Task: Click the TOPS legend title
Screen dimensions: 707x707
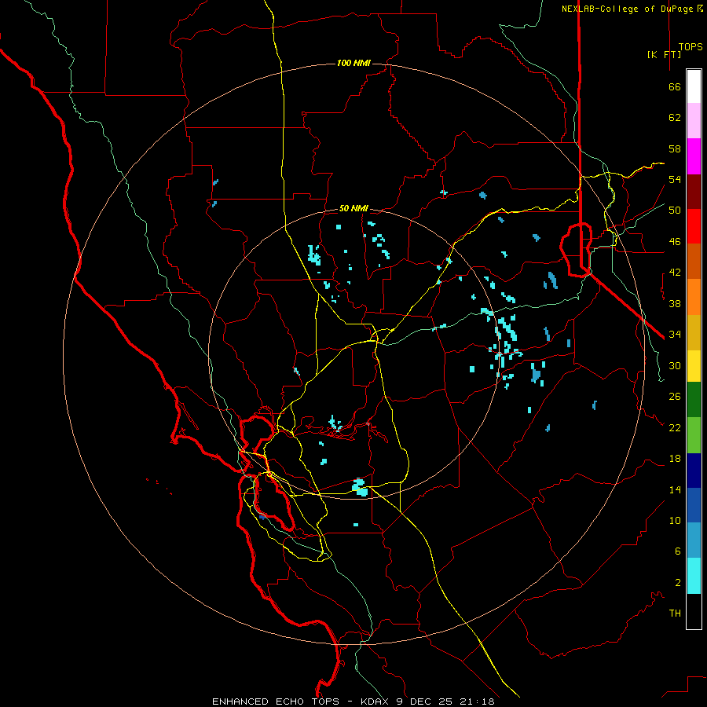Action: [x=691, y=47]
